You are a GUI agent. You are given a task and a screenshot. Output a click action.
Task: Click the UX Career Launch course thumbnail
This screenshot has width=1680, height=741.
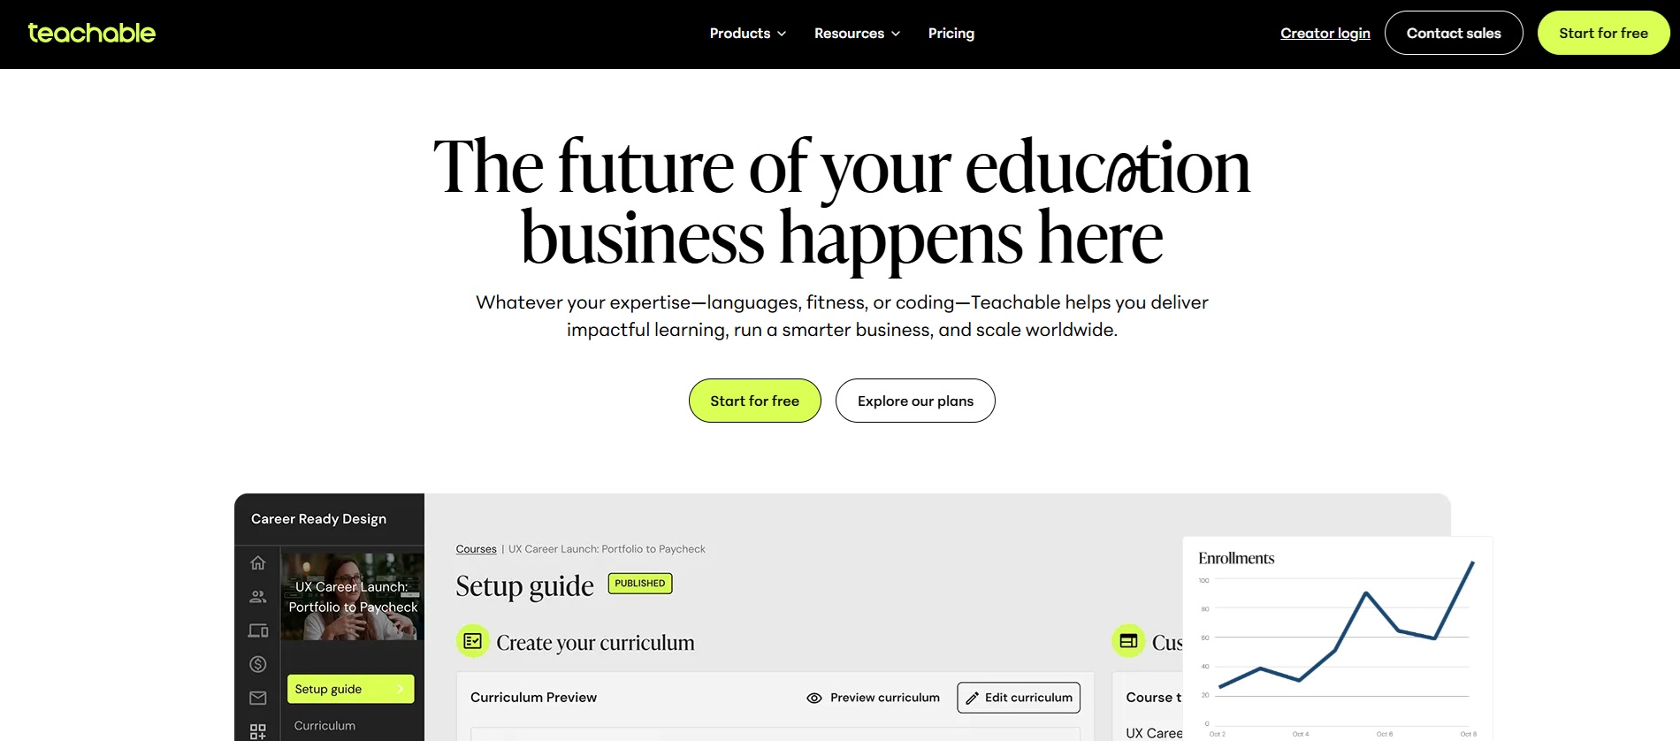tap(352, 597)
